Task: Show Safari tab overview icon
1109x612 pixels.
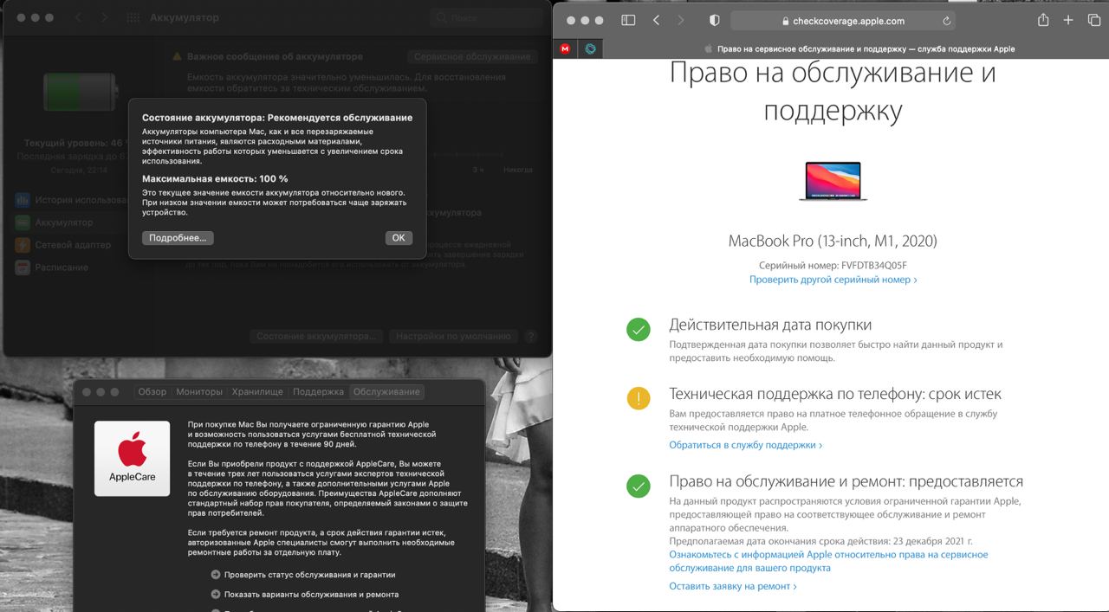Action: coord(1093,20)
